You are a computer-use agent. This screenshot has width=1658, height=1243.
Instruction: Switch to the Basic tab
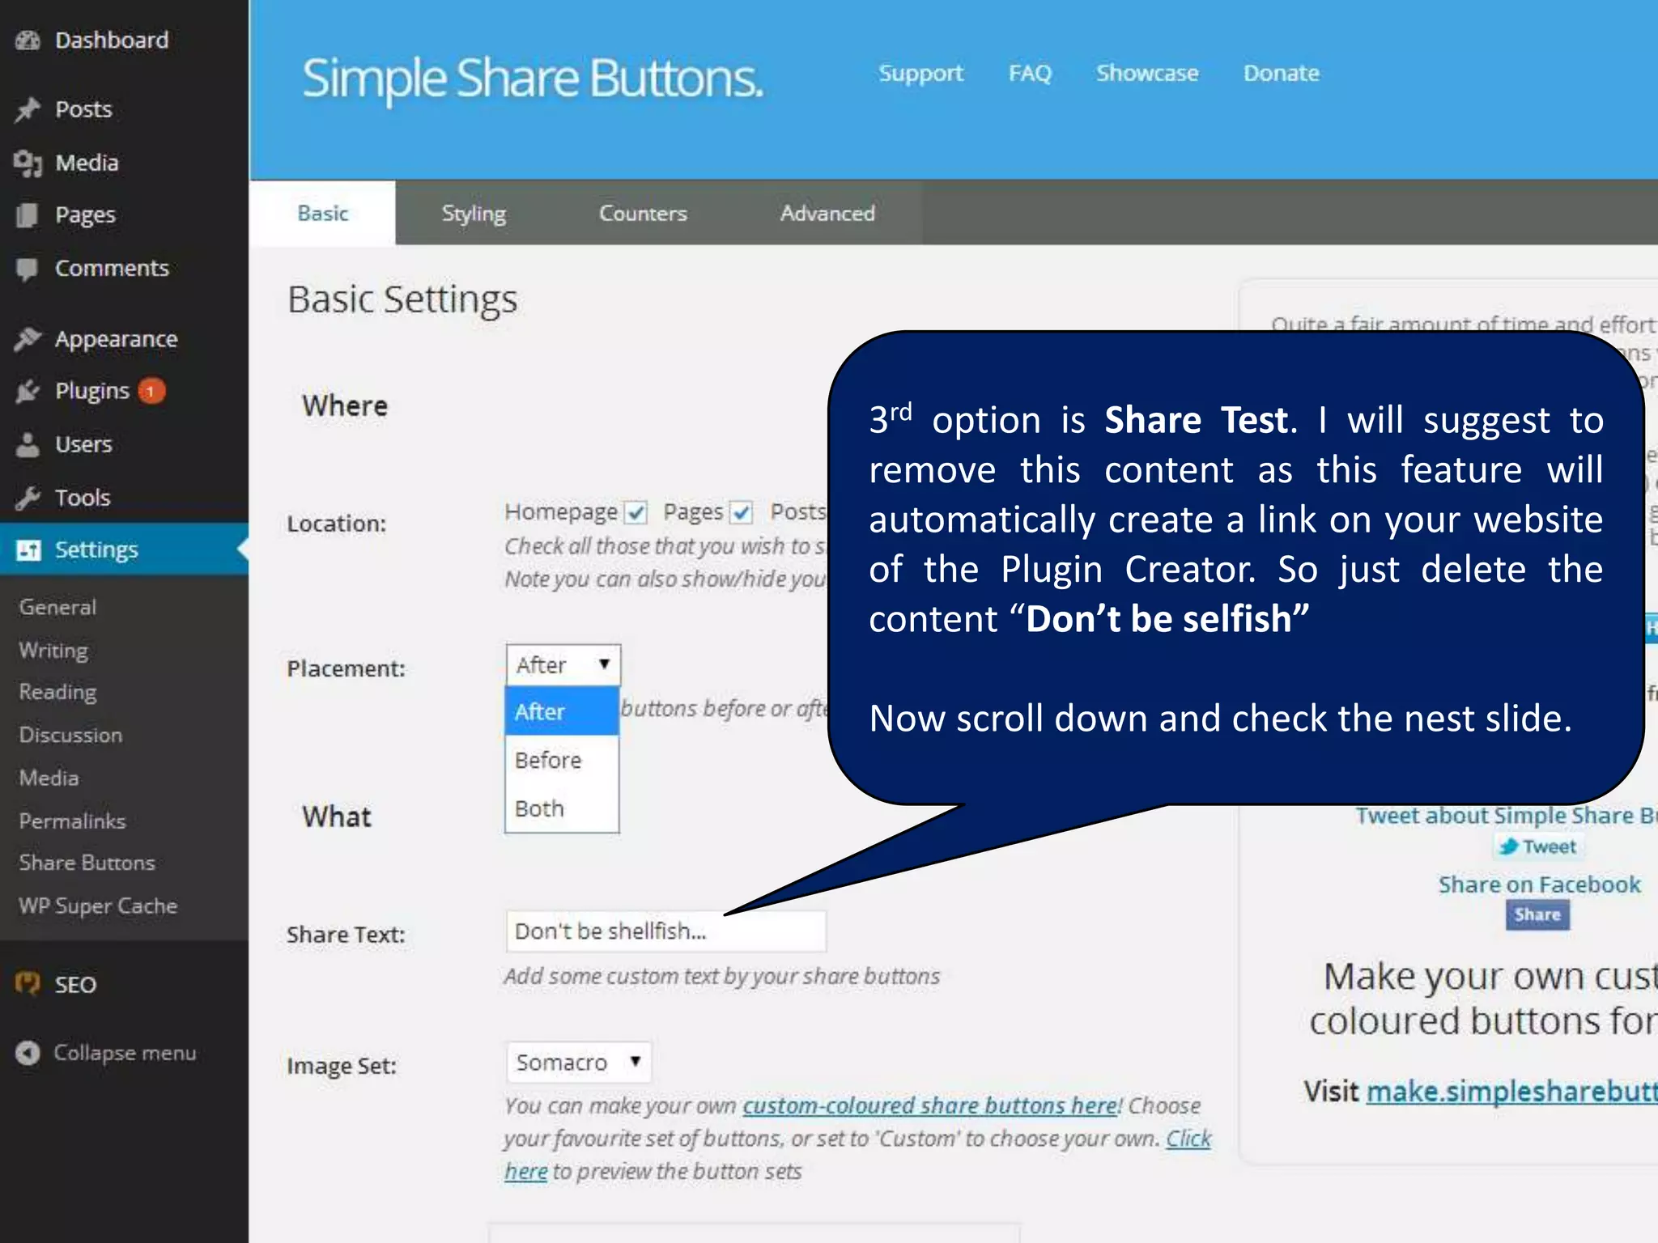(323, 213)
